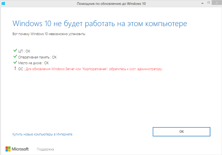
Task: Select the 'Место на диске : OK' line
Action: pos(33,63)
